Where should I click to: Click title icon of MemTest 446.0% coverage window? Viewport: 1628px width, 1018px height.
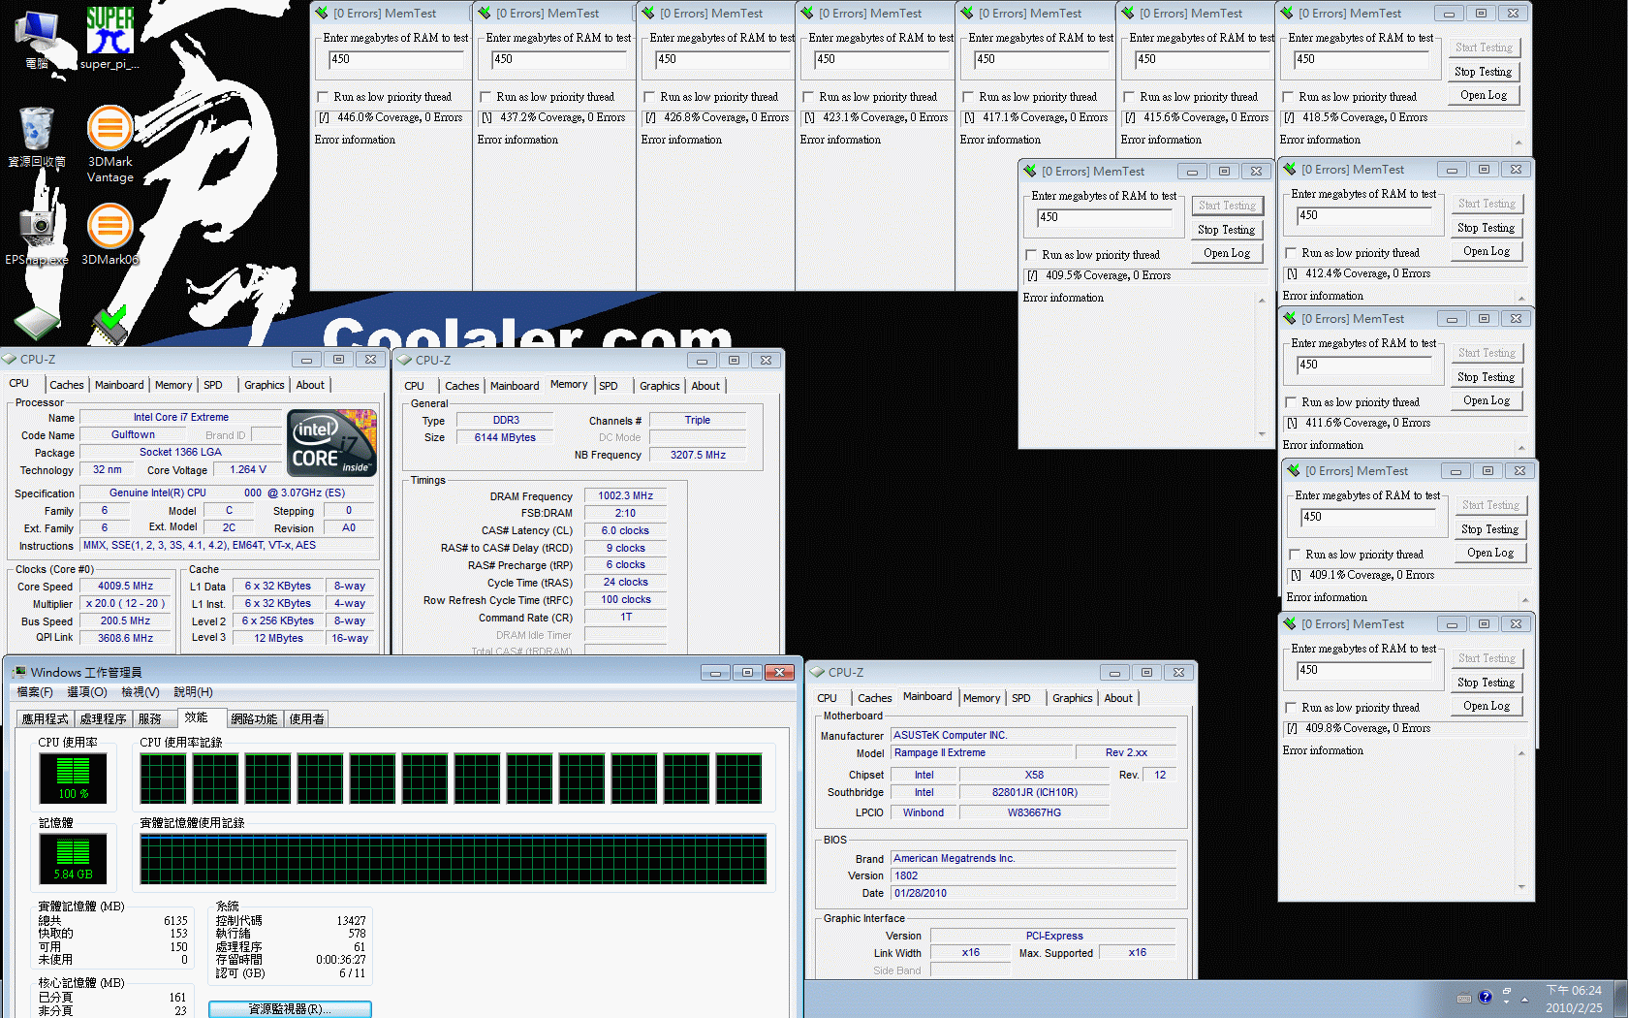point(322,13)
